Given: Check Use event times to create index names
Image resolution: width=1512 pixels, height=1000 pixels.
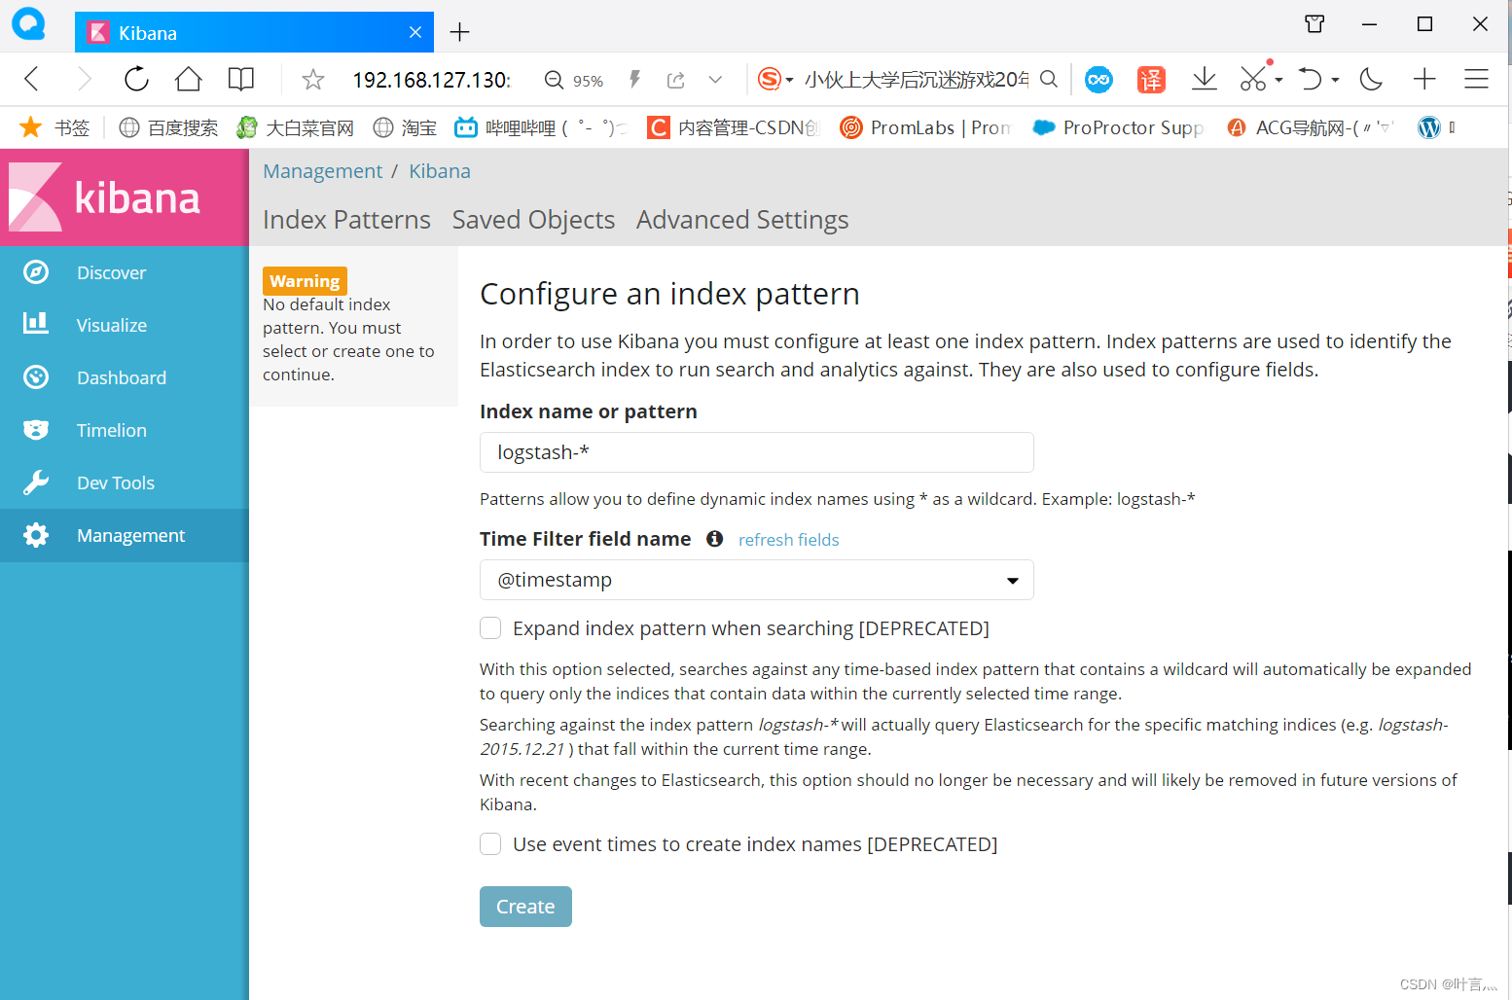Looking at the screenshot, I should click(x=490, y=844).
